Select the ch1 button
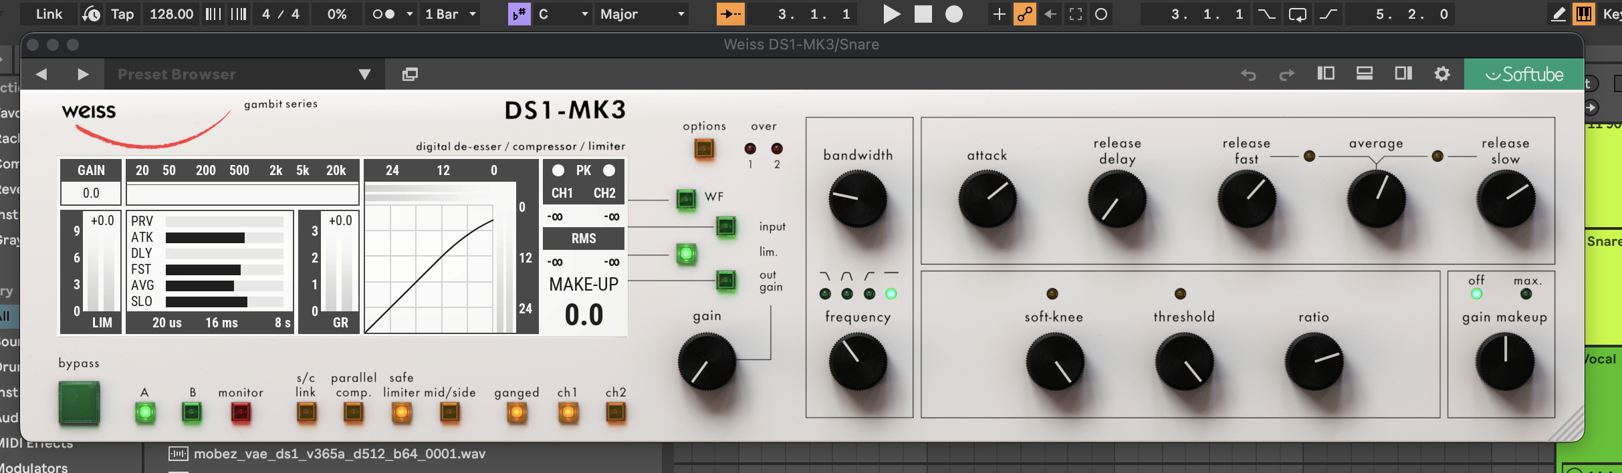This screenshot has width=1622, height=473. click(568, 413)
